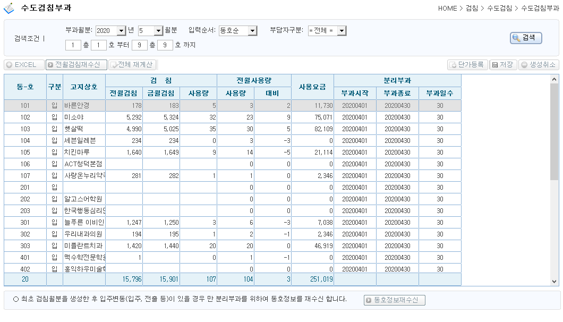Viewport: 563px width, 322px height.
Task: Select the 햇살떡 cell in row 103
Action: click(84, 129)
